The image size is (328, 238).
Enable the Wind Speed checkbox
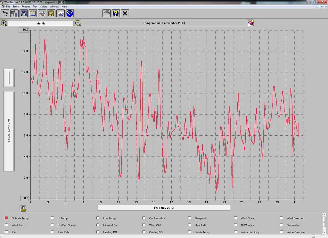tap(235, 218)
